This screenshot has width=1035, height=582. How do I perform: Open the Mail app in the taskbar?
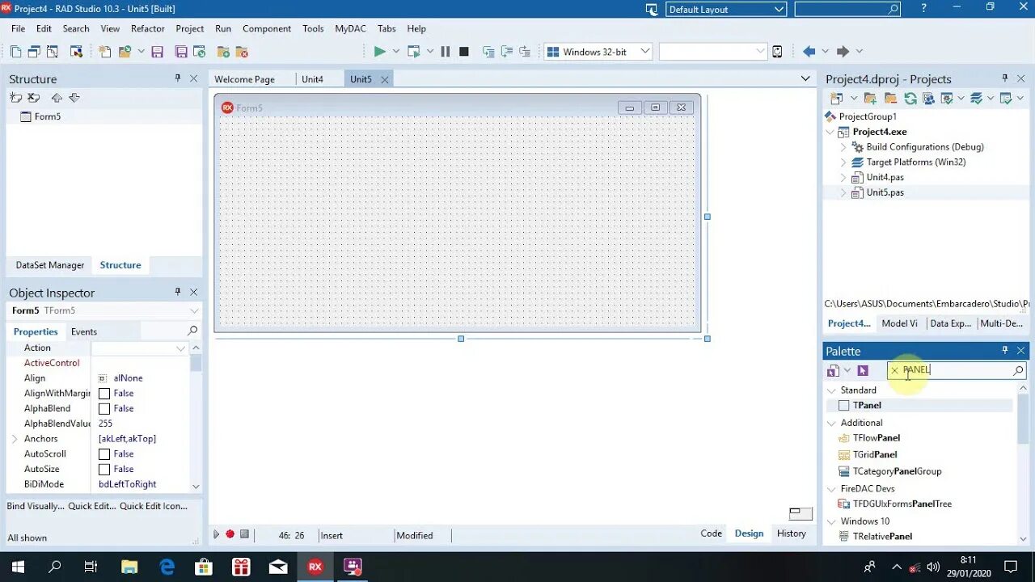278,567
